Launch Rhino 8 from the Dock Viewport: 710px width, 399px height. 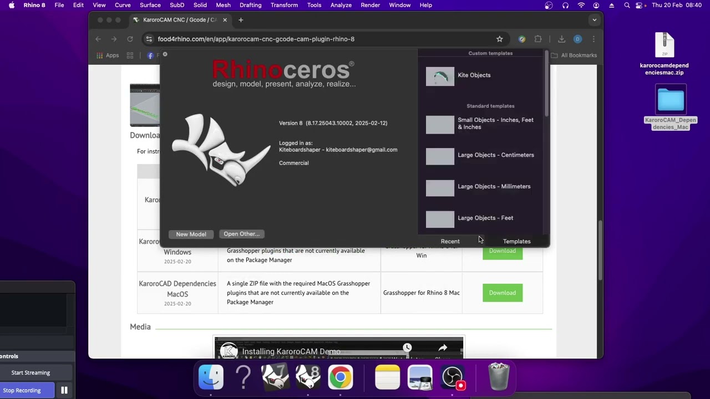pyautogui.click(x=308, y=377)
